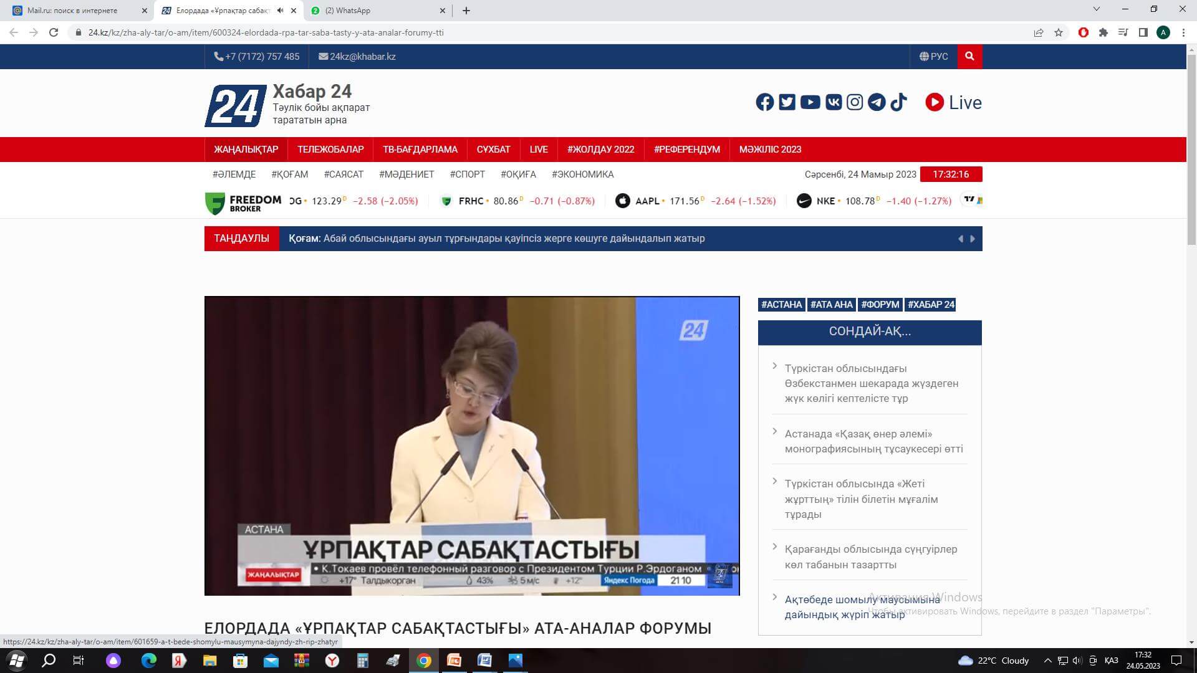1197x673 pixels.
Task: Click the 24kz@khabar.kz email link
Action: tap(357, 56)
